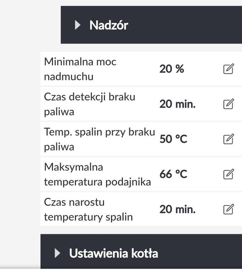Click the 20 min. fuel detection value
Viewport: 242px width, 270px height.
pos(178,104)
